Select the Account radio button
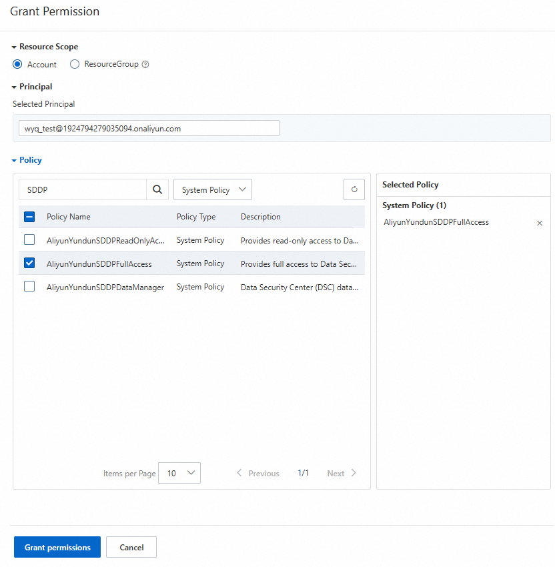Viewport: 555px width, 567px height. pyautogui.click(x=17, y=64)
